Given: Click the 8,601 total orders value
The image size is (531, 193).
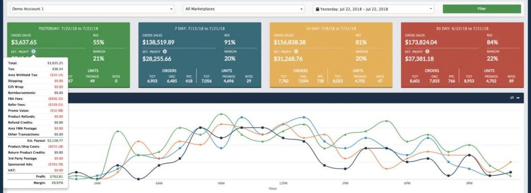Looking at the screenshot, I should [415, 81].
